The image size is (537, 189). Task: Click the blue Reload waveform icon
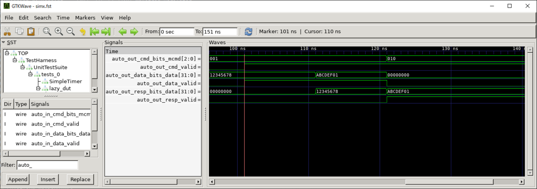coord(248,31)
